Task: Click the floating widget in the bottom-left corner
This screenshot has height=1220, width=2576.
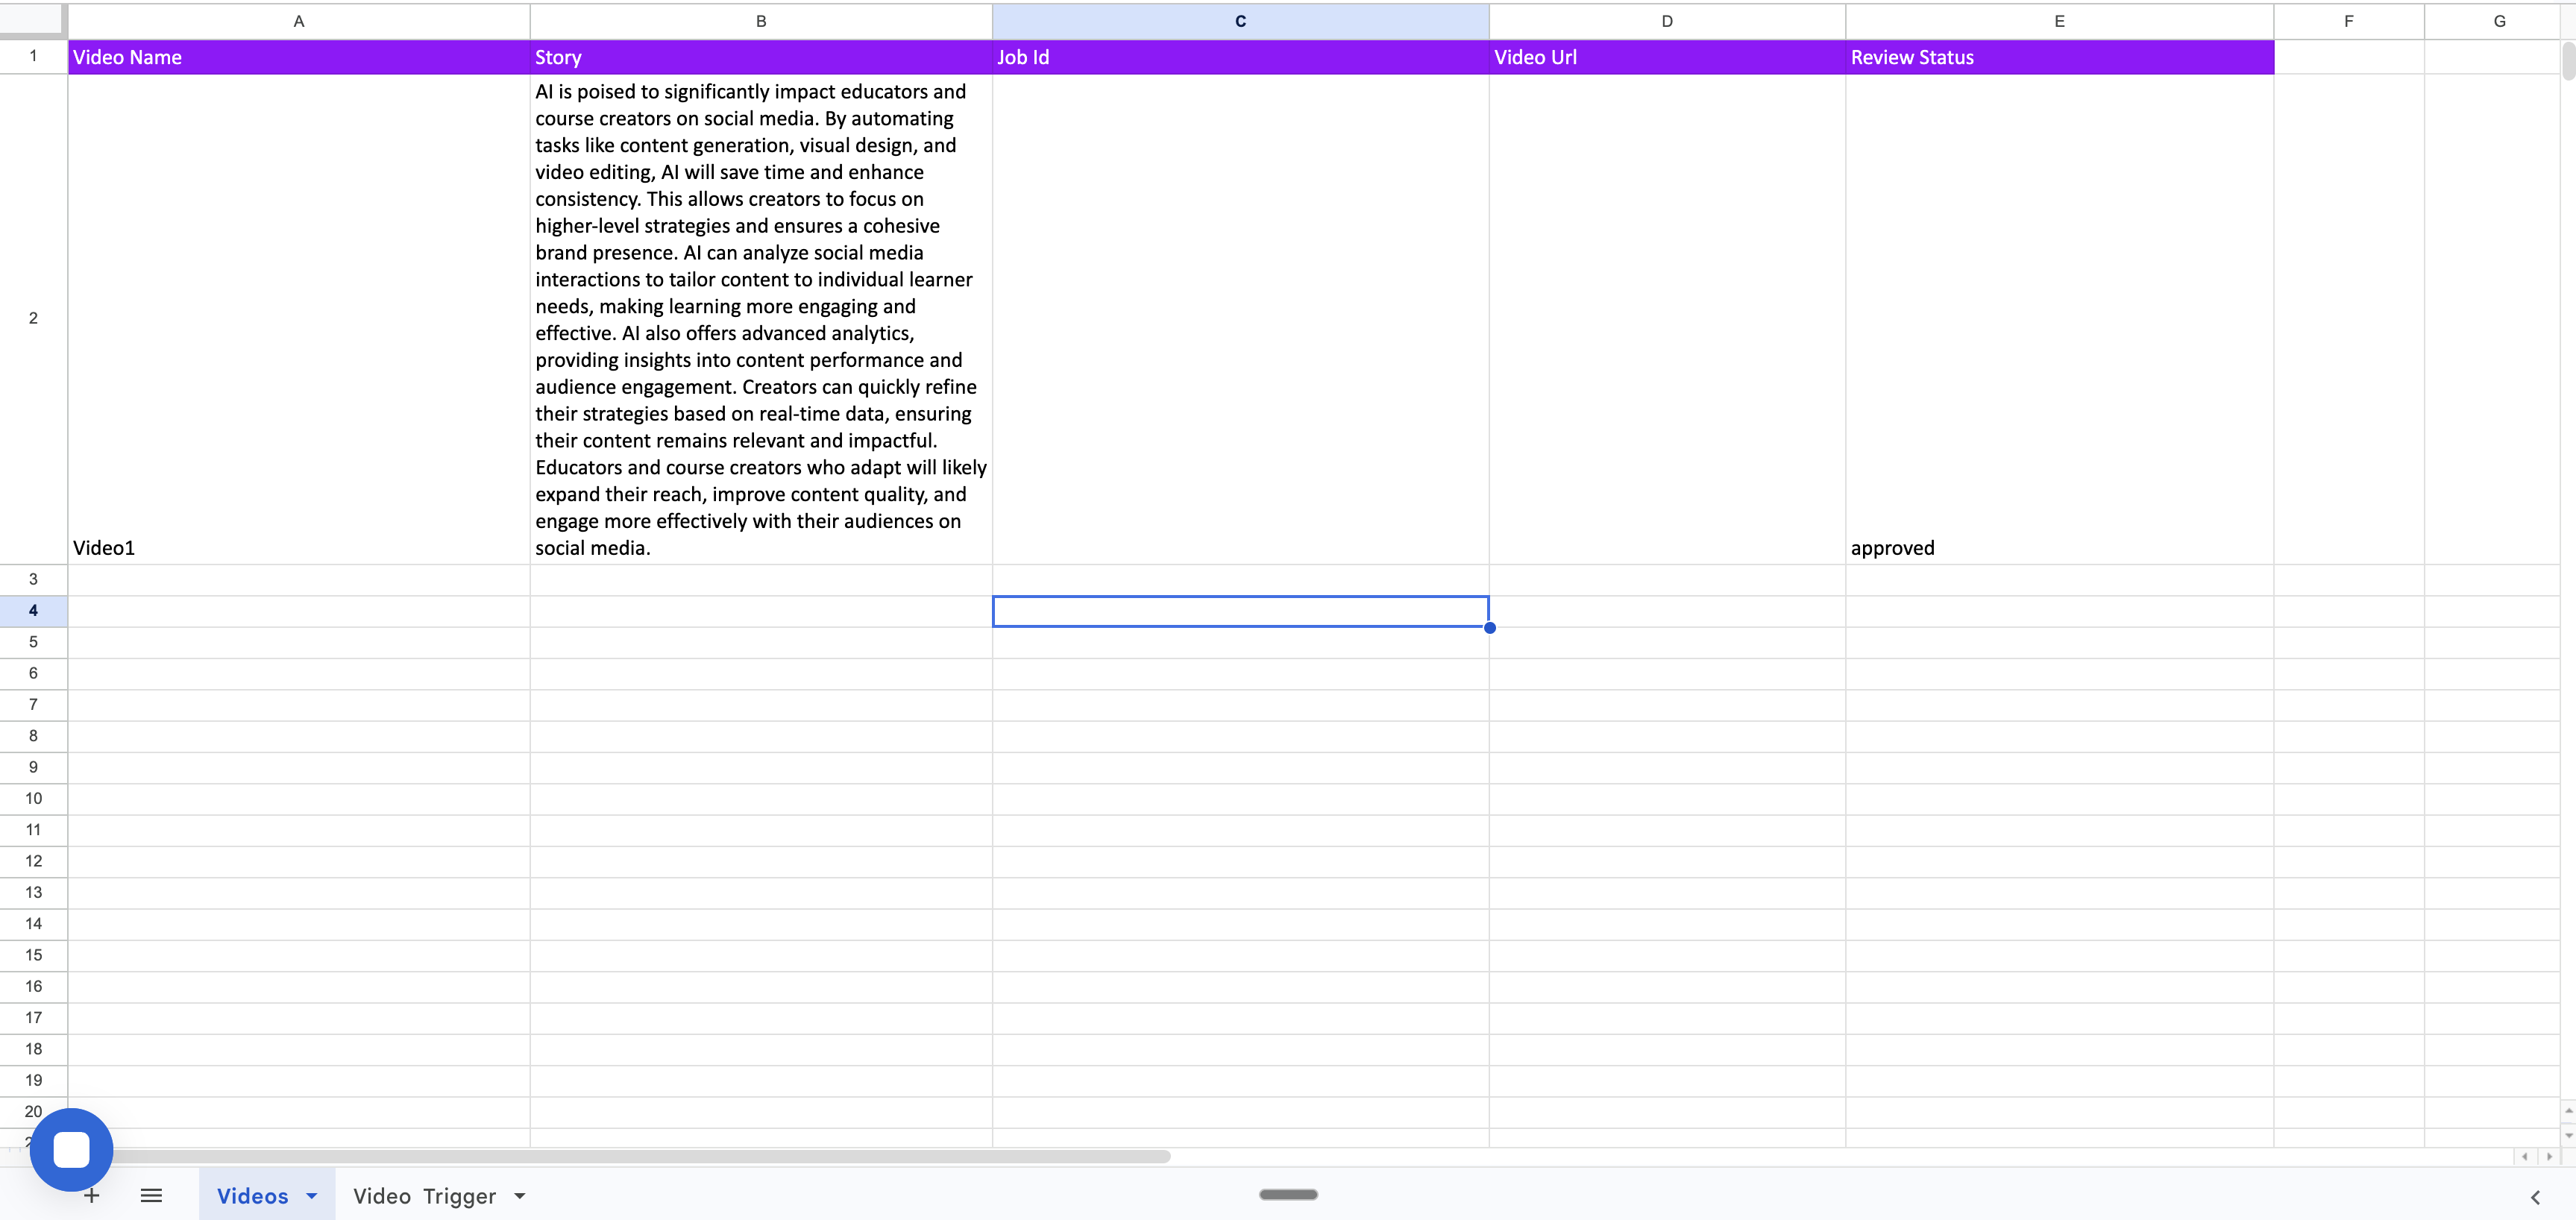Action: click(x=71, y=1148)
